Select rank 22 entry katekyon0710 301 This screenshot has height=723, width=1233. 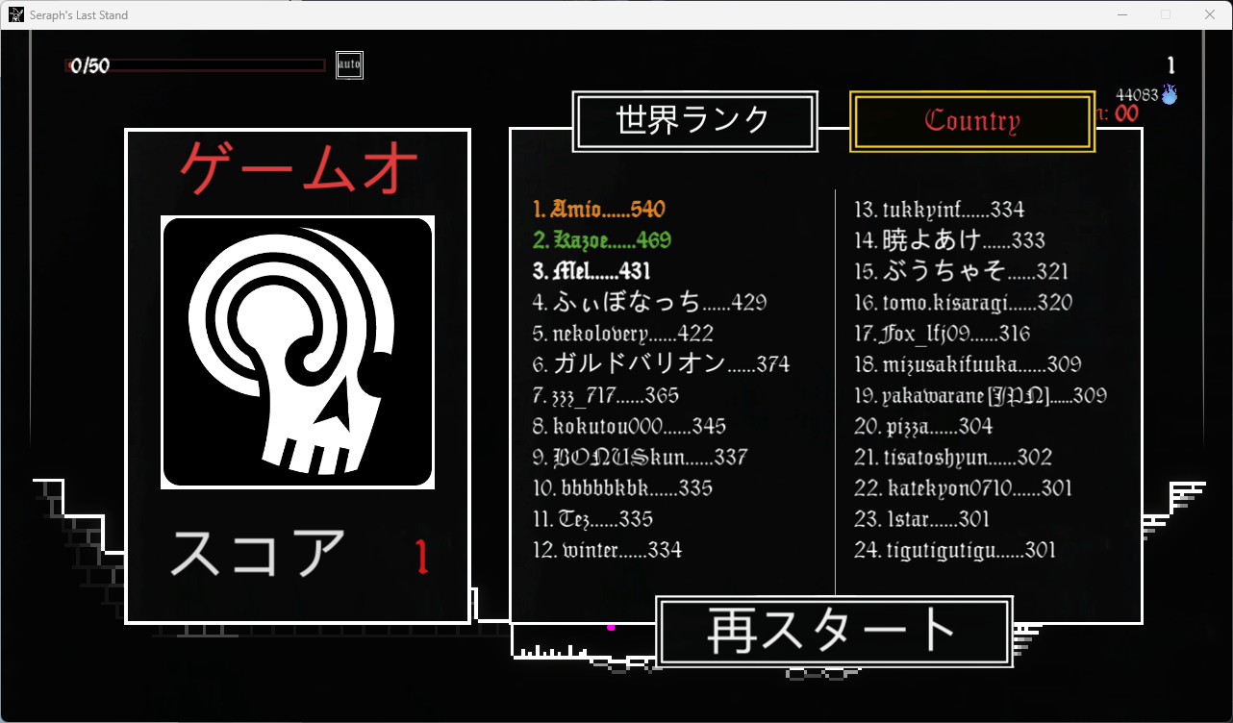pyautogui.click(x=964, y=487)
